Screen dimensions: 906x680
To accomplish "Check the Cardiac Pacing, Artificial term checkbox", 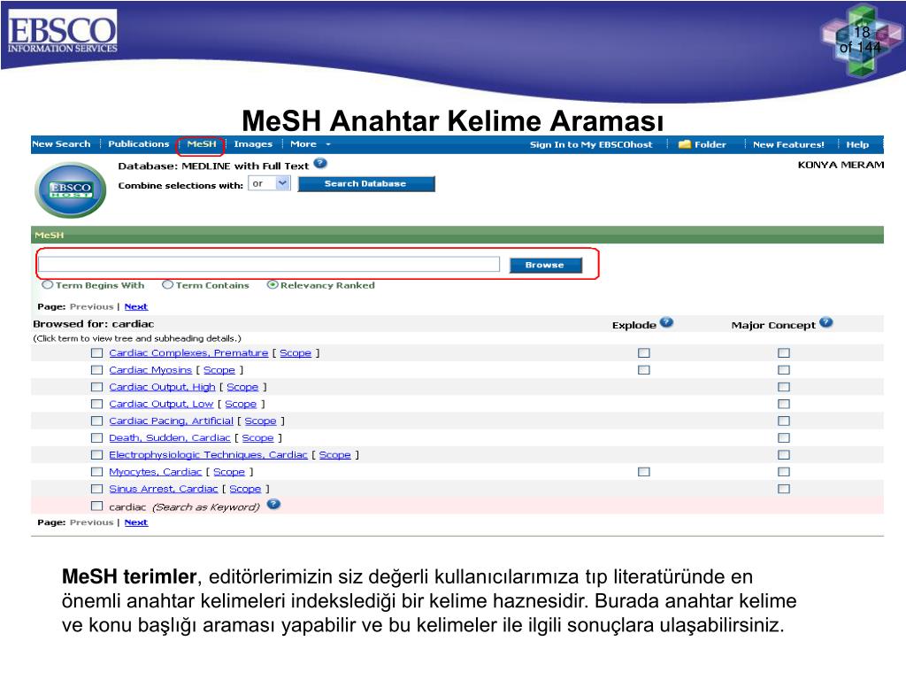I will coord(97,421).
